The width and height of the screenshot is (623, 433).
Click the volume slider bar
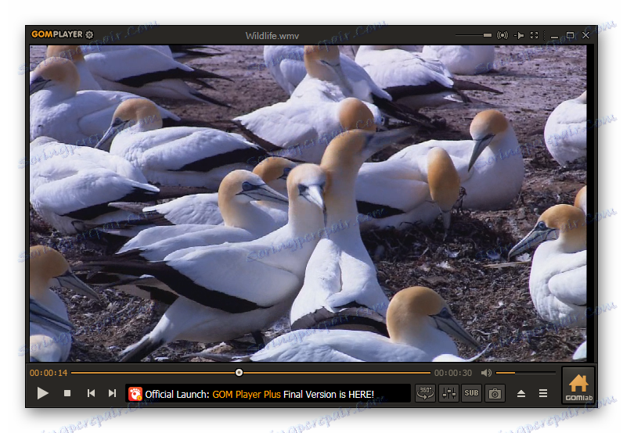(524, 373)
